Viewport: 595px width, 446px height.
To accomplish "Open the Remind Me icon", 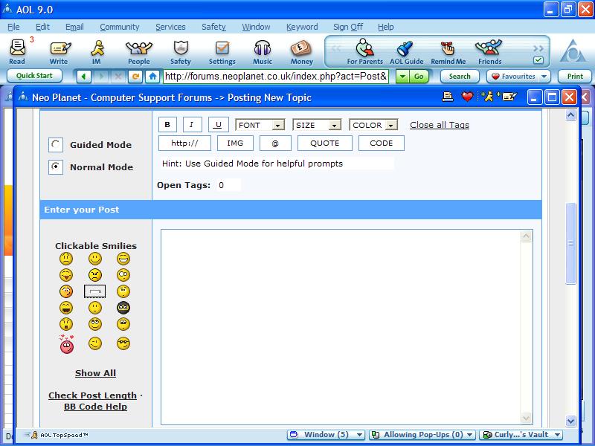I will click(x=448, y=51).
